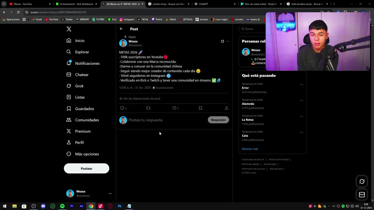Open Instagram bookmark
374x210 pixels.
point(127,20)
